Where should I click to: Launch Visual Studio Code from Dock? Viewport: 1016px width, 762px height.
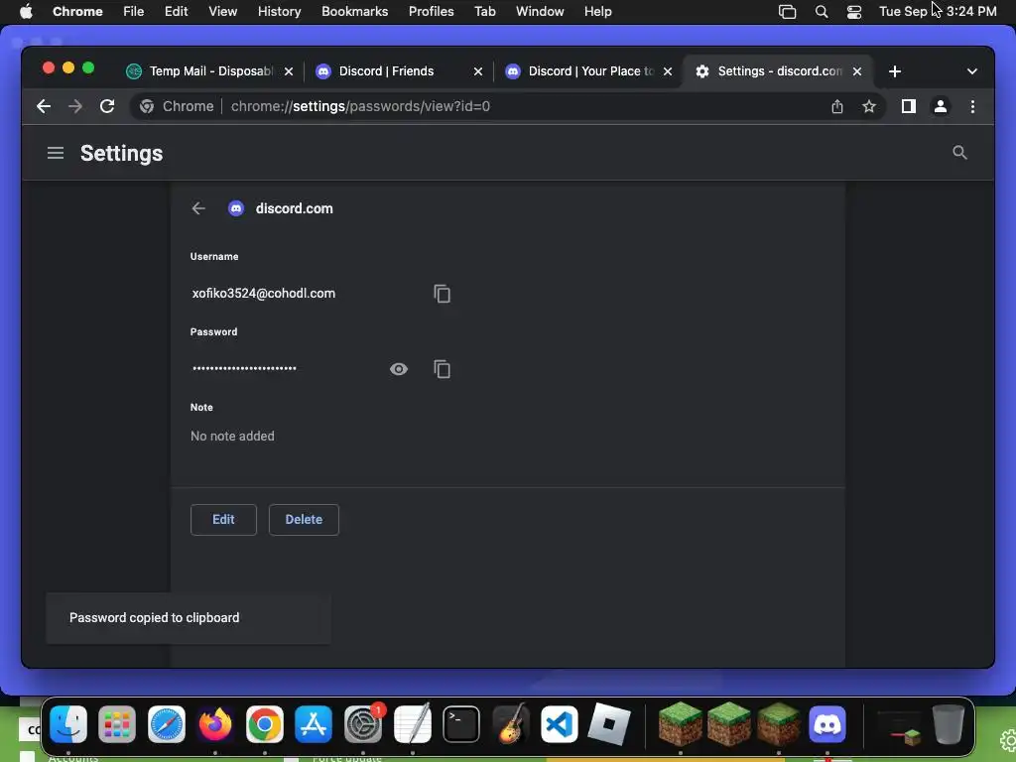pos(560,723)
